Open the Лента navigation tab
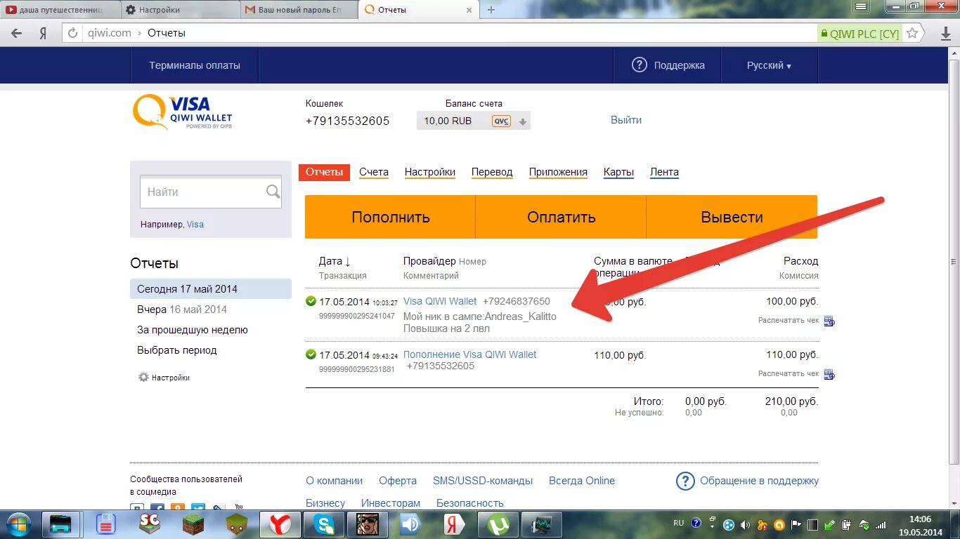 click(664, 172)
